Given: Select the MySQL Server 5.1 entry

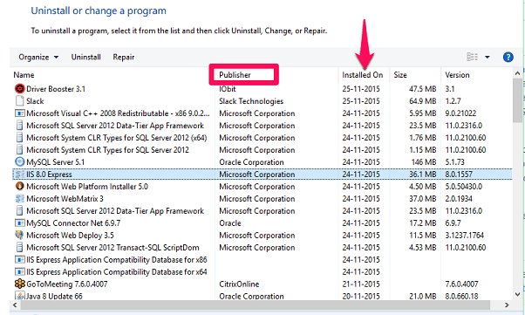Looking at the screenshot, I should tap(55, 162).
